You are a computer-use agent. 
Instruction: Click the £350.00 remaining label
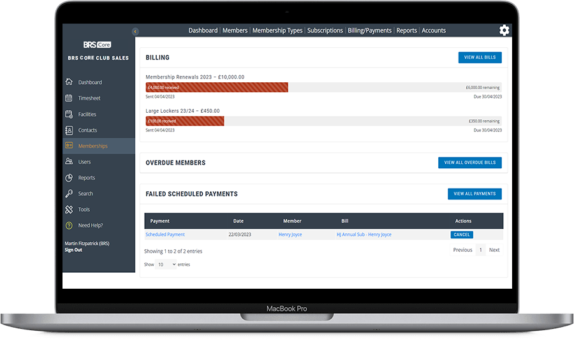point(484,121)
